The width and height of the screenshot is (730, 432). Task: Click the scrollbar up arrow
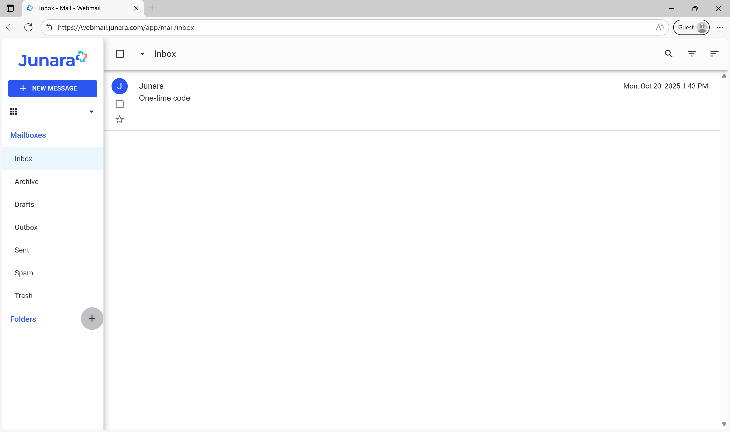(724, 76)
